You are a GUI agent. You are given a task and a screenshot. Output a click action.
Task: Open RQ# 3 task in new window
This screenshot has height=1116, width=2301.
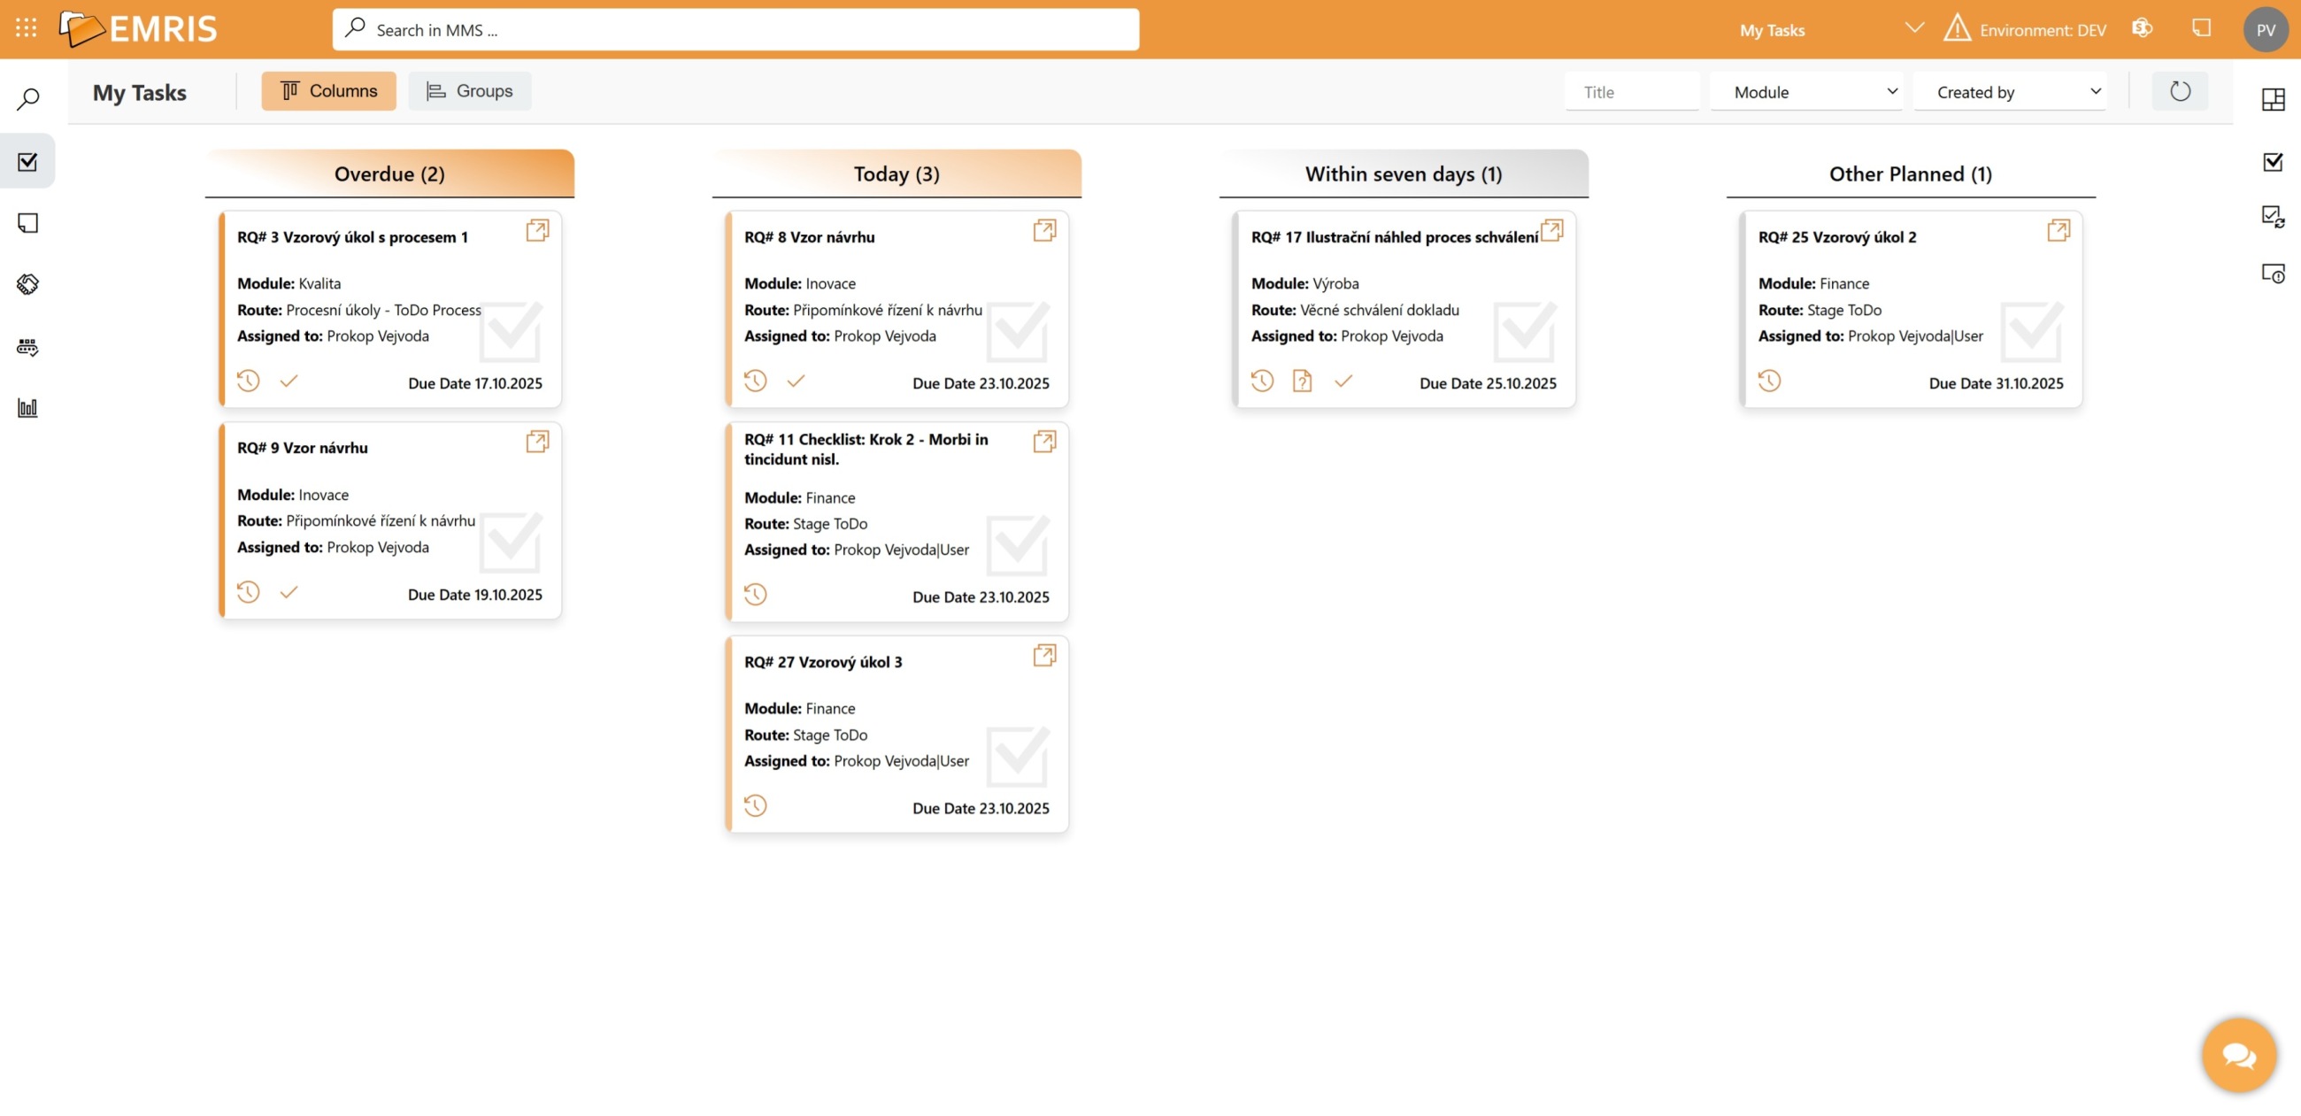[x=537, y=230]
